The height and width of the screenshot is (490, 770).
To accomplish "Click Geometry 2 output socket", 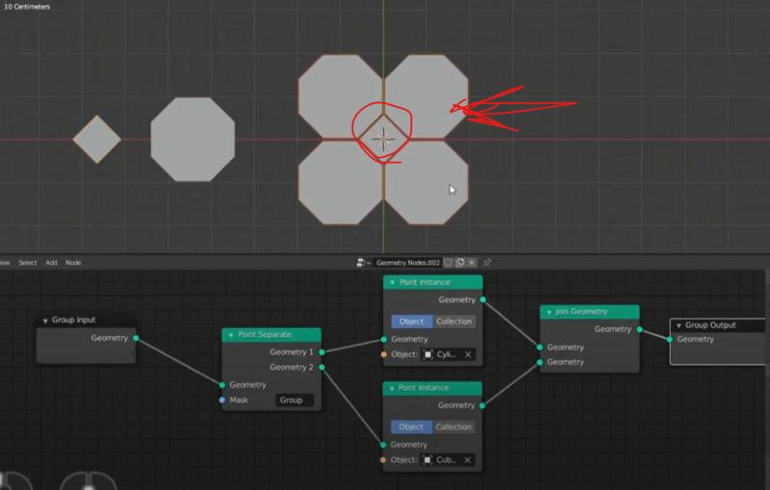I will 321,367.
